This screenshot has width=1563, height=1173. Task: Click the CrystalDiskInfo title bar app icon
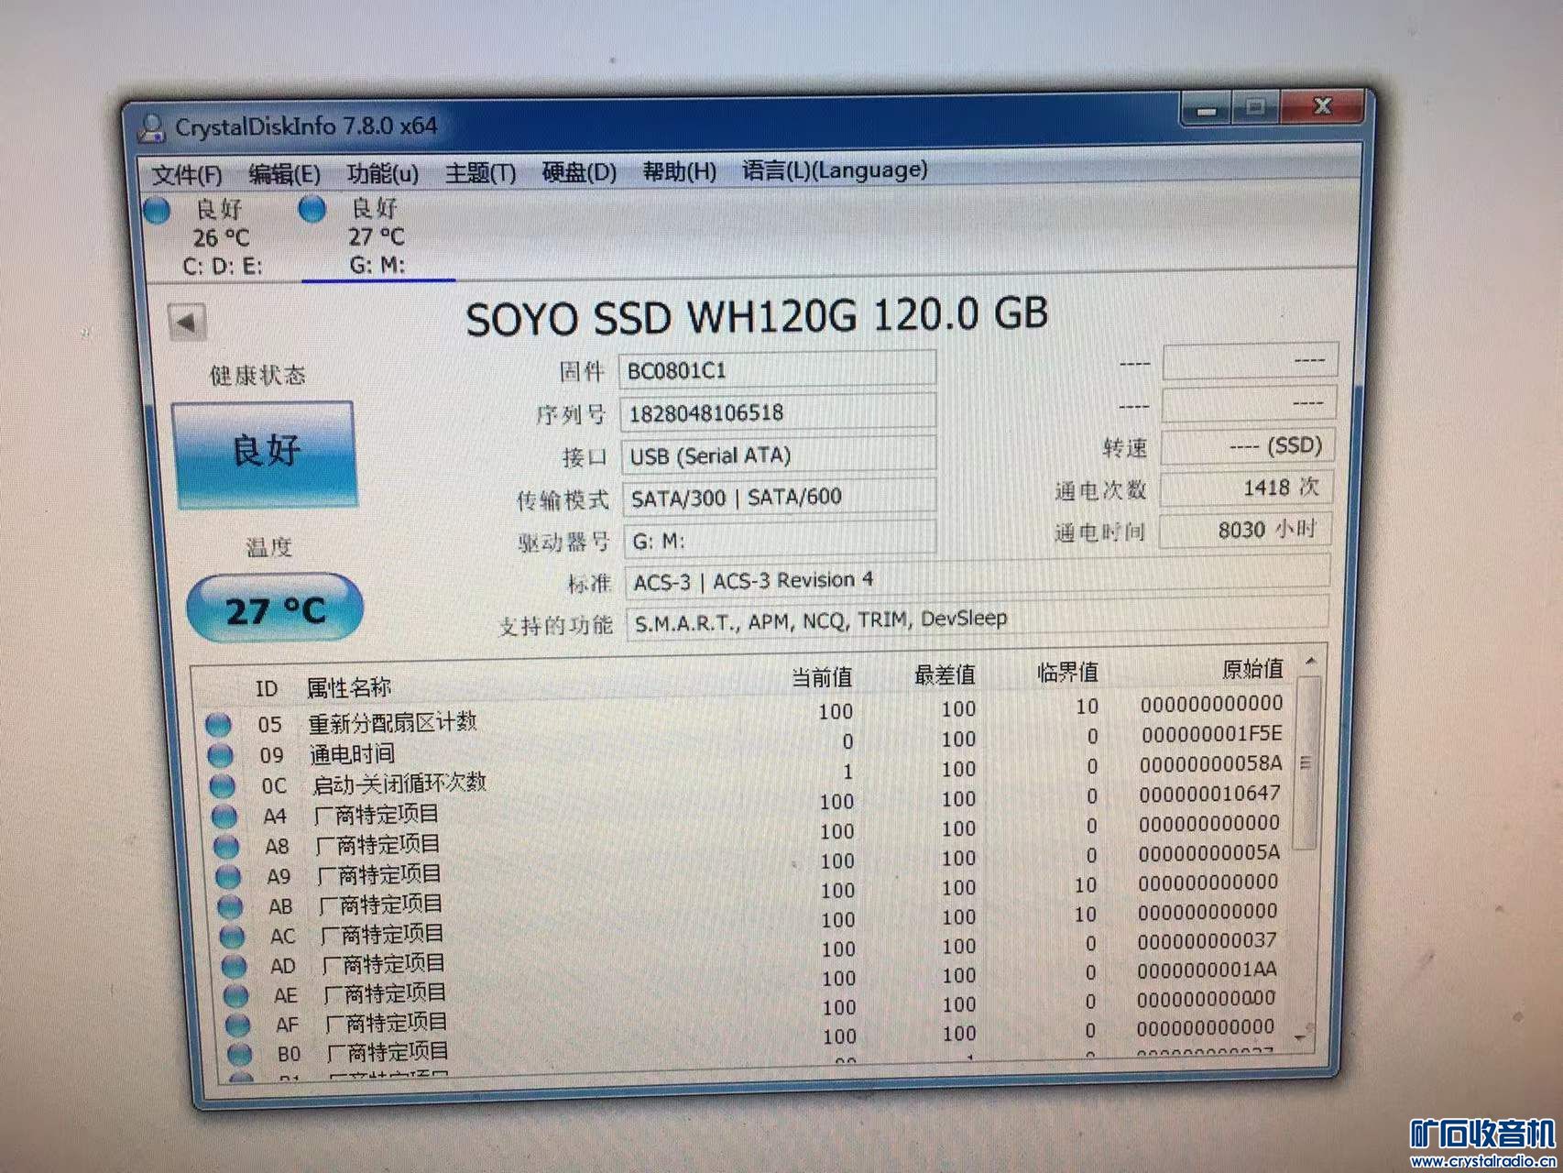(x=152, y=127)
